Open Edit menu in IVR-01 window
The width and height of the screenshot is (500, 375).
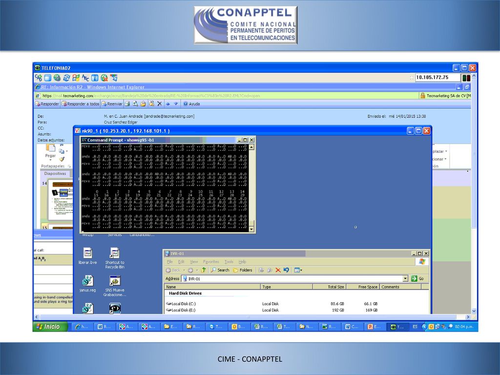click(x=181, y=262)
